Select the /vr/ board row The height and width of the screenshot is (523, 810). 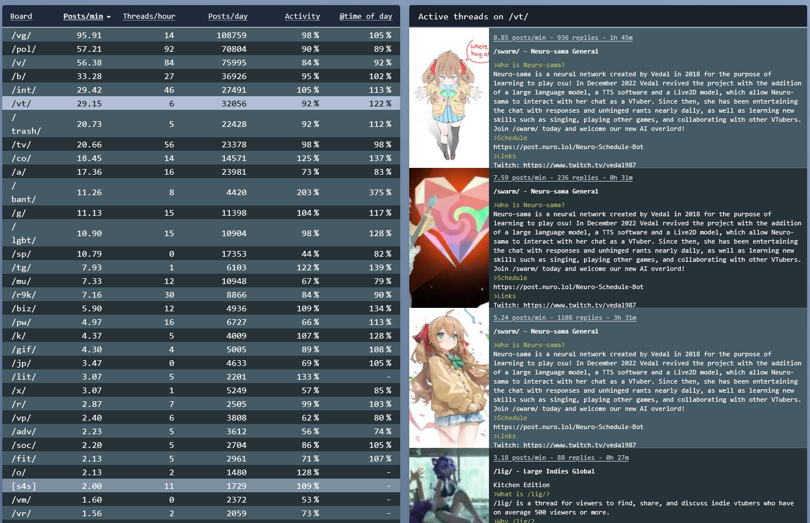(x=202, y=513)
